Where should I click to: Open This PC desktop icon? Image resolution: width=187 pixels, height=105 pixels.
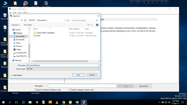[x=5, y=4]
